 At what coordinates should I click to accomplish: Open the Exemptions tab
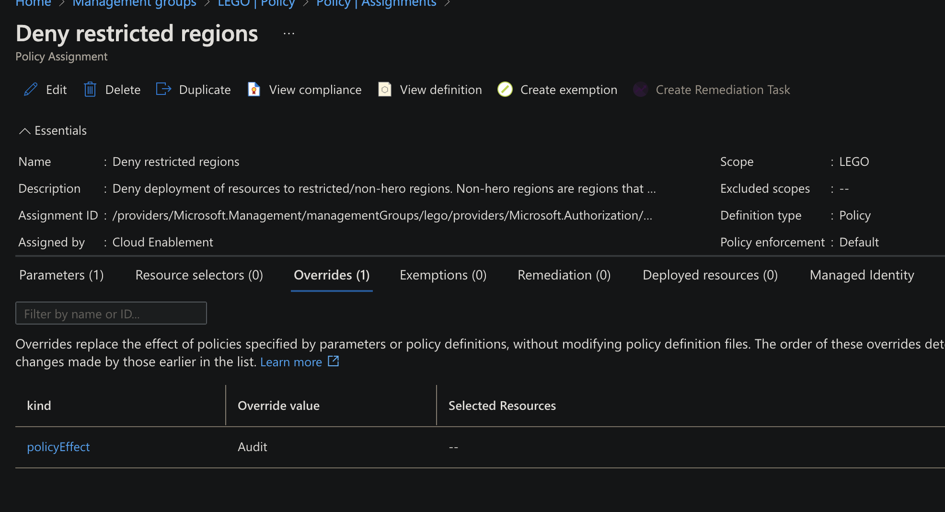click(x=442, y=275)
